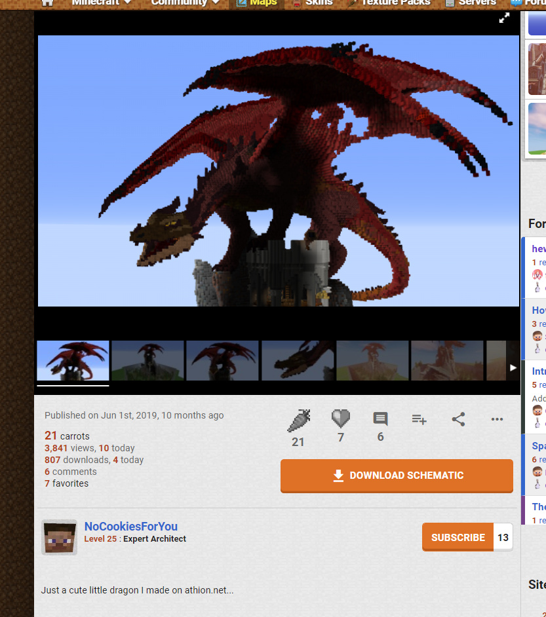Image resolution: width=546 pixels, height=617 pixels.
Task: Advance the thumbnail strip with right arrow
Action: pyautogui.click(x=513, y=367)
